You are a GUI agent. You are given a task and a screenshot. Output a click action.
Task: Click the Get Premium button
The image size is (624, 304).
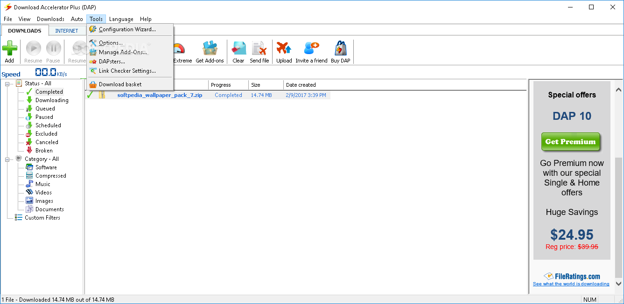570,142
